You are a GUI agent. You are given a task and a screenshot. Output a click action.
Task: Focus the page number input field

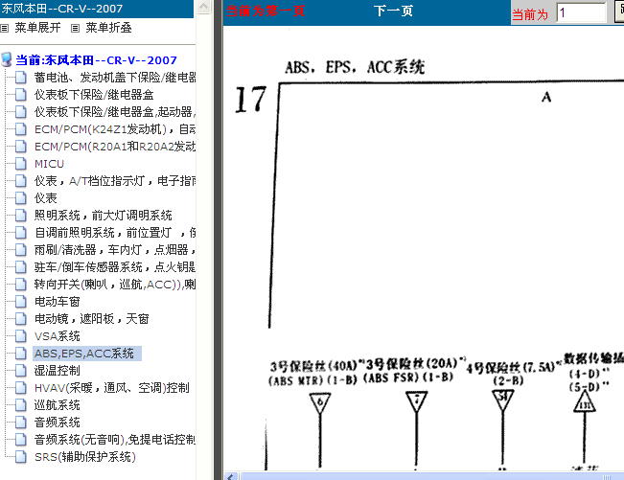[x=582, y=13]
